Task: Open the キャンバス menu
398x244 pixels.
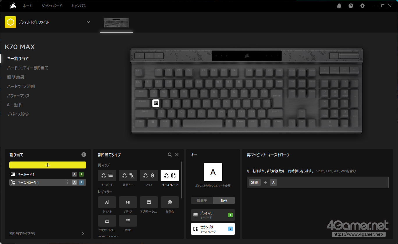Action: click(x=78, y=6)
